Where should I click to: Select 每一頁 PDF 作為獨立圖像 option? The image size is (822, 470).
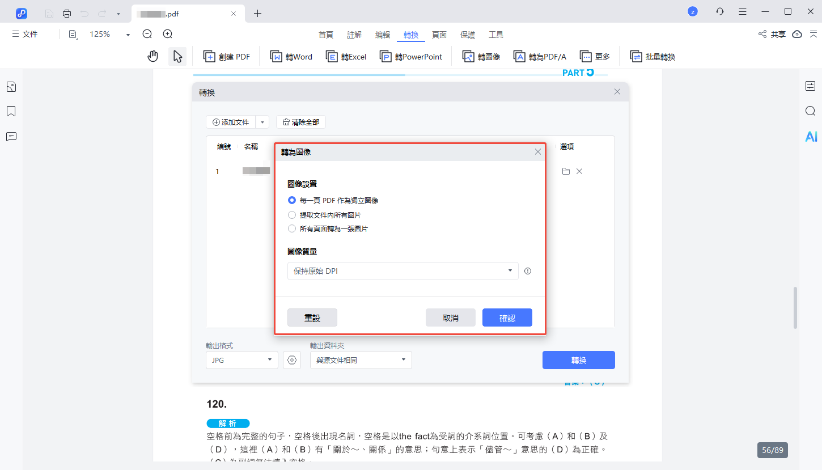(x=333, y=200)
